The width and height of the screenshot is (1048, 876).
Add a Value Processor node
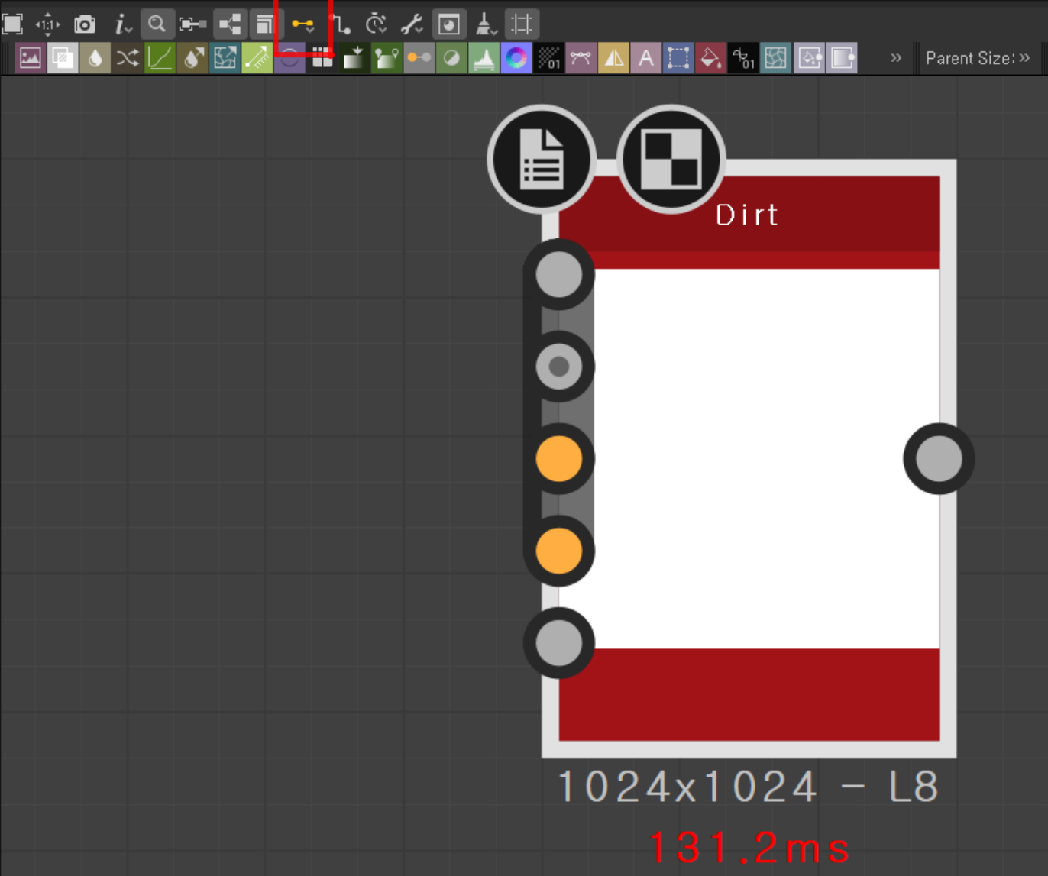[742, 58]
